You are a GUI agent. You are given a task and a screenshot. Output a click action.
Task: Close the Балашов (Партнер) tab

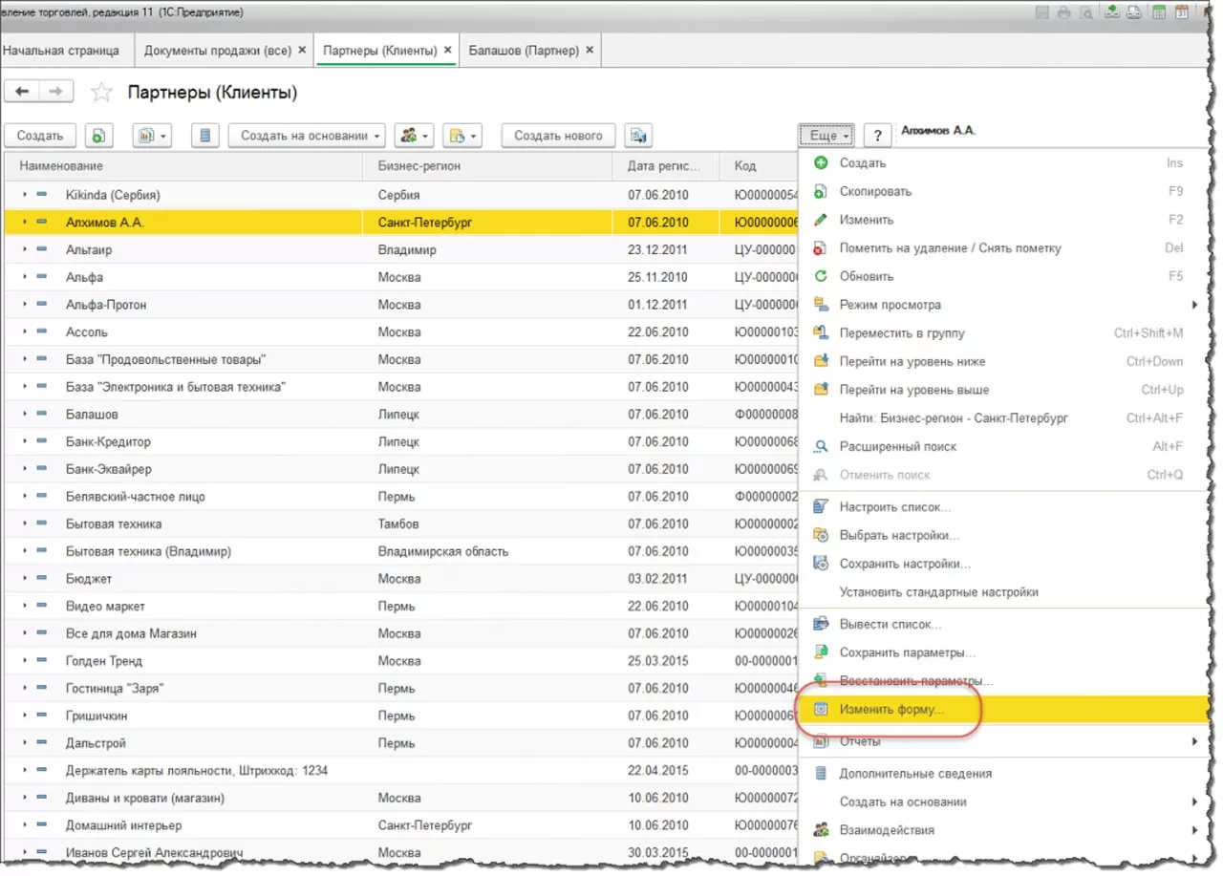[x=590, y=50]
